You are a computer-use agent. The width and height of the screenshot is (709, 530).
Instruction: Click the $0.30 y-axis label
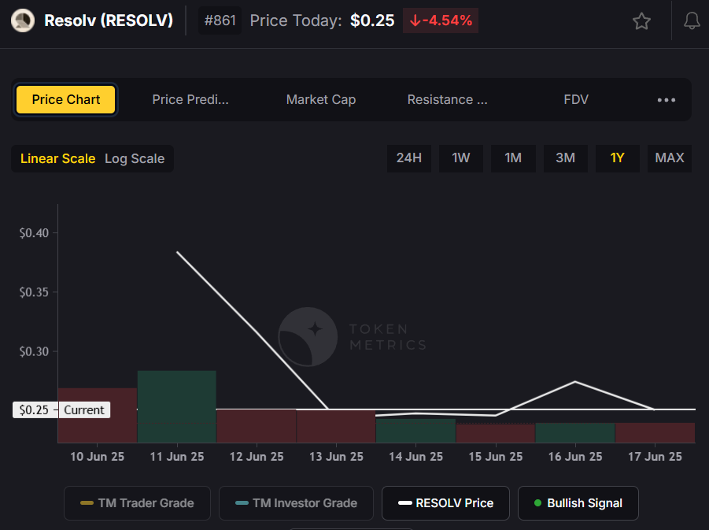[x=34, y=351]
